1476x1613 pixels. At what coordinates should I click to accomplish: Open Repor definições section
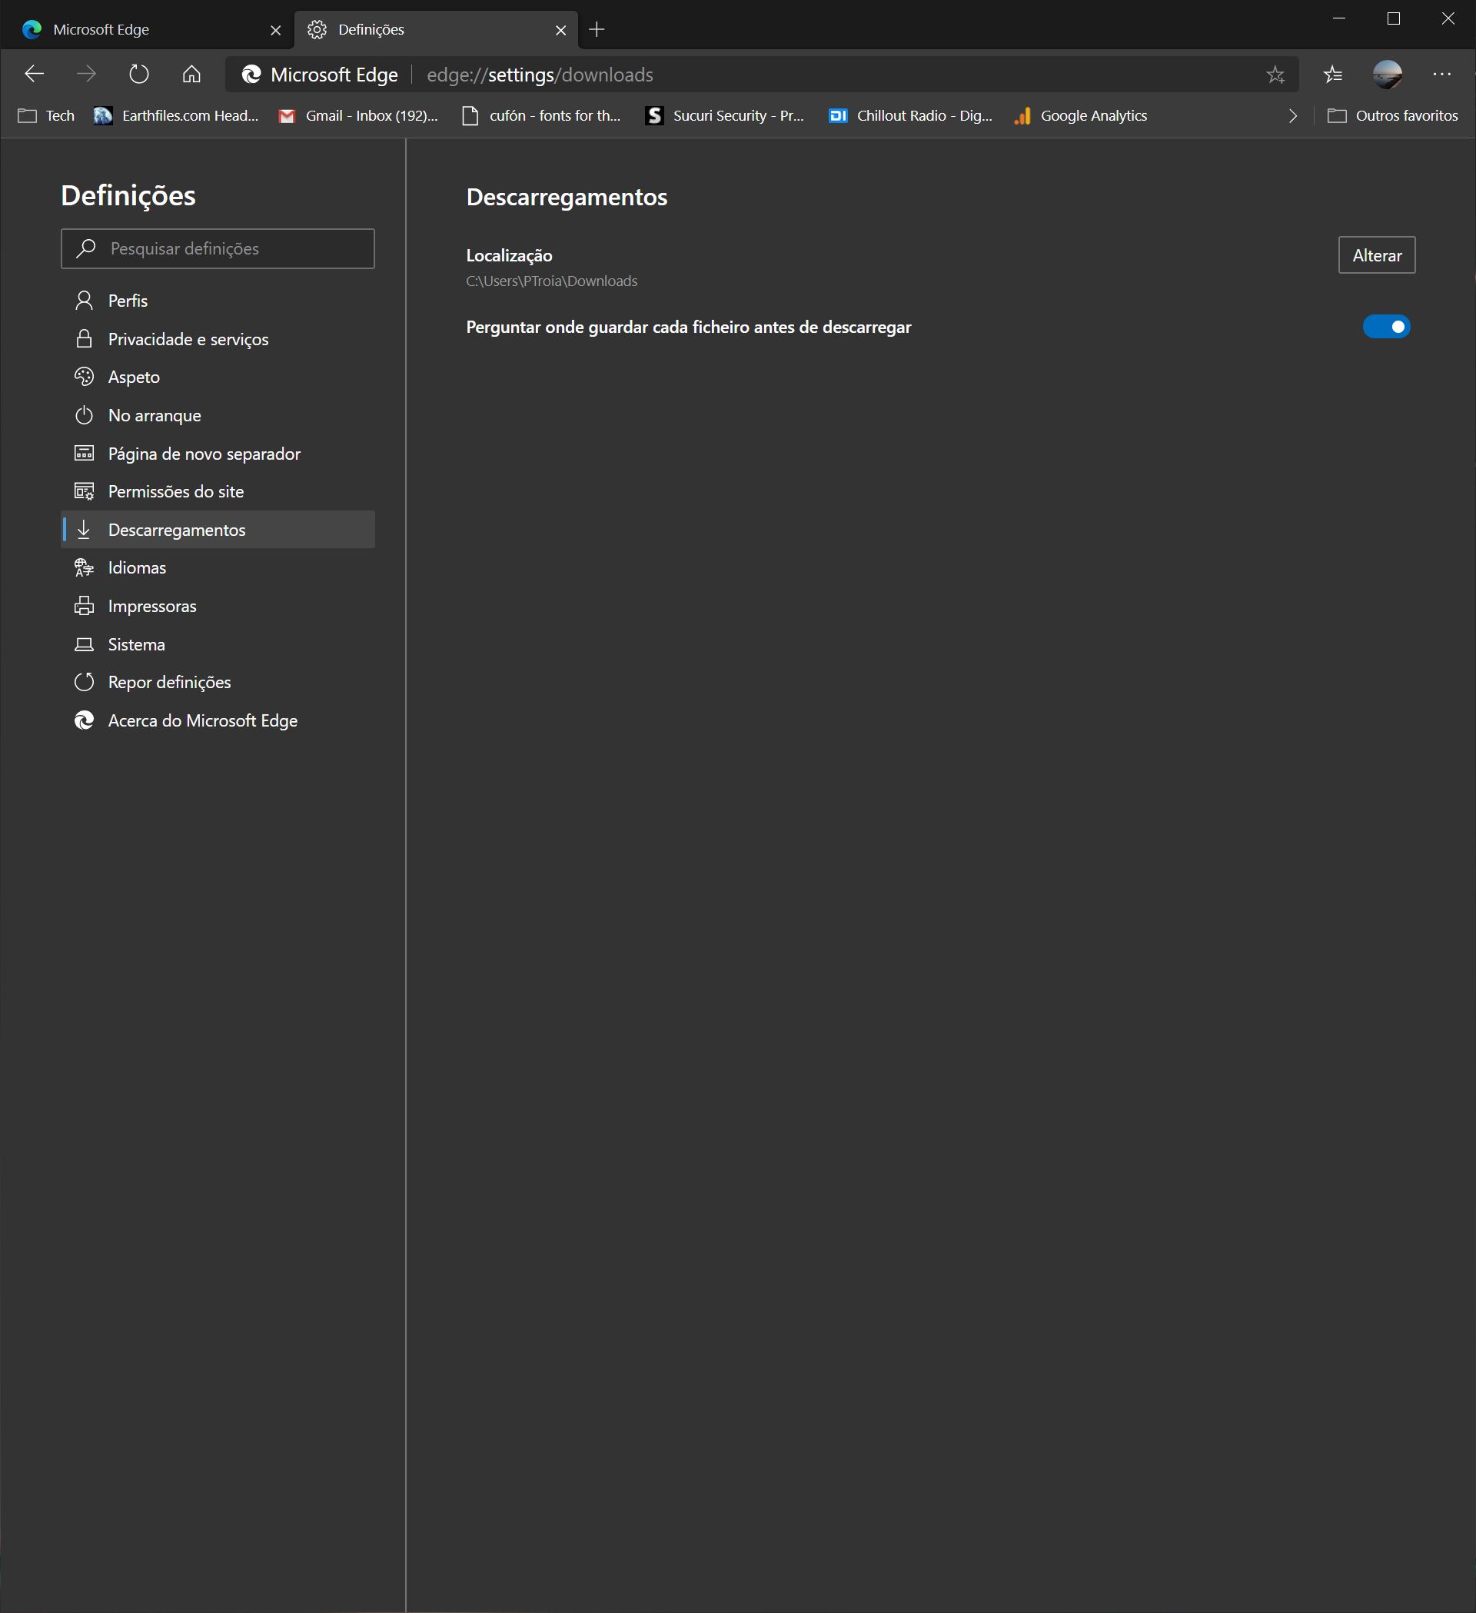[x=218, y=683]
